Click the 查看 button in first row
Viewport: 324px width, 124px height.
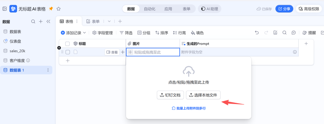(x=112, y=52)
